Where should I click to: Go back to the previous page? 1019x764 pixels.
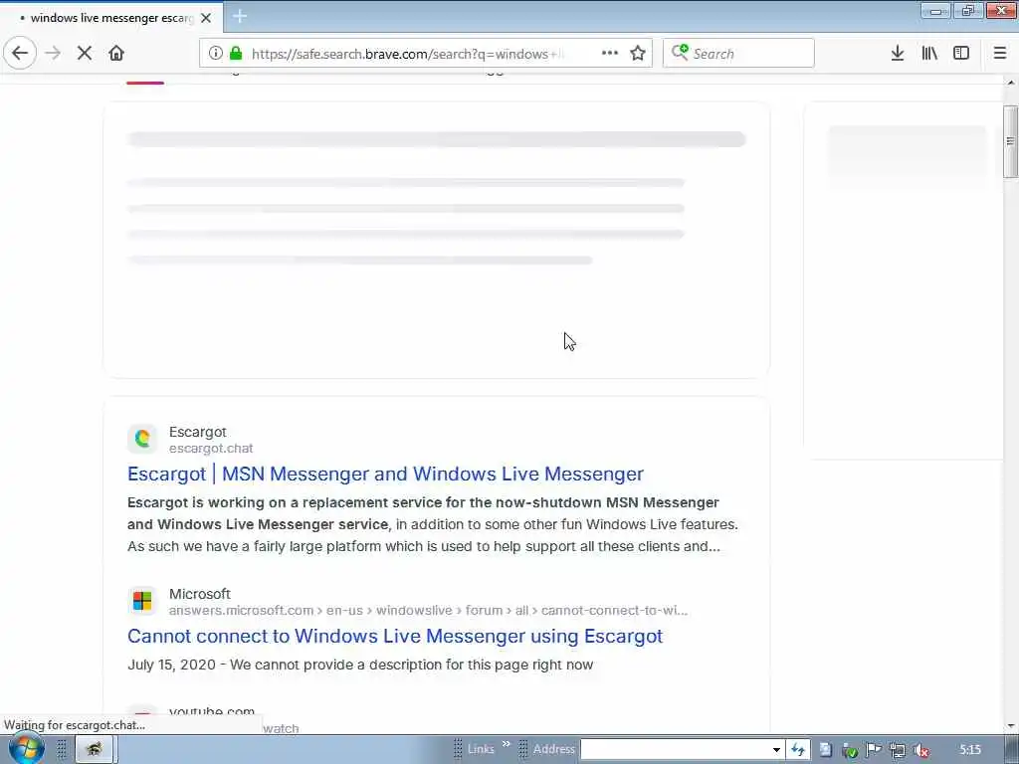click(x=20, y=53)
